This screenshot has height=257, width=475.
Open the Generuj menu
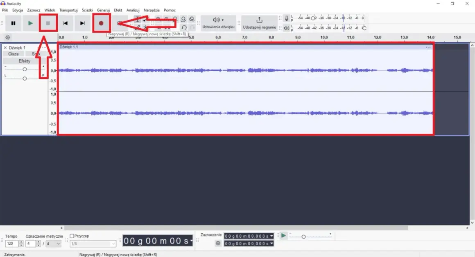click(103, 10)
